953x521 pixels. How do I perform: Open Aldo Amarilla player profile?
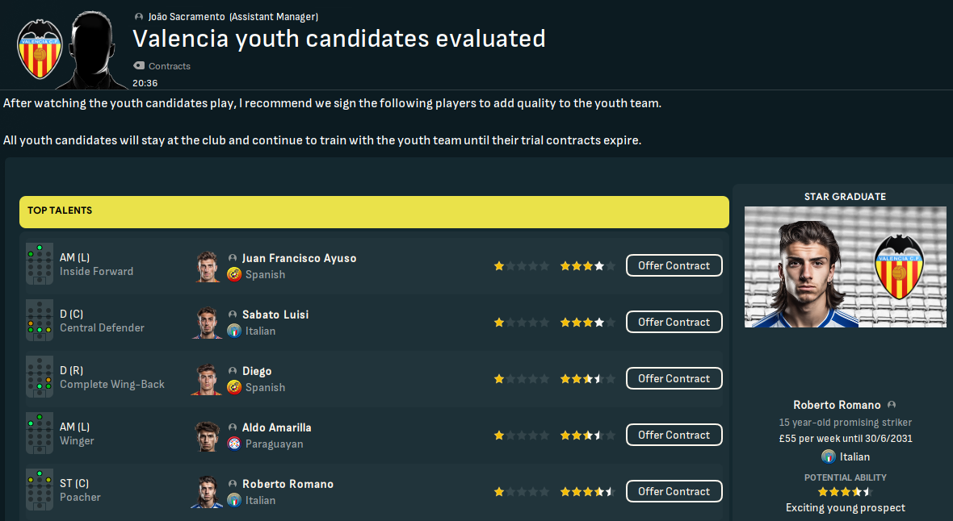(276, 427)
